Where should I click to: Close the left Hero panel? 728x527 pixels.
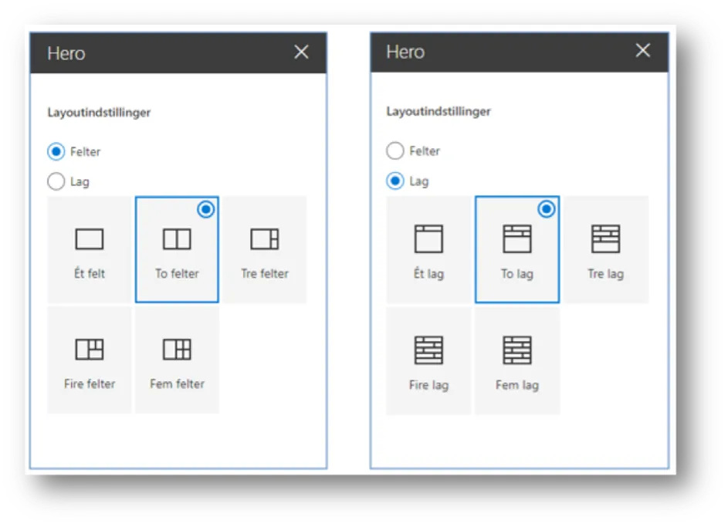[x=301, y=52]
